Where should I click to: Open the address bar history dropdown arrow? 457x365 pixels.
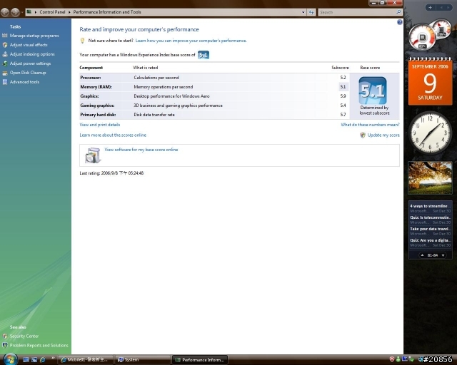coord(303,12)
